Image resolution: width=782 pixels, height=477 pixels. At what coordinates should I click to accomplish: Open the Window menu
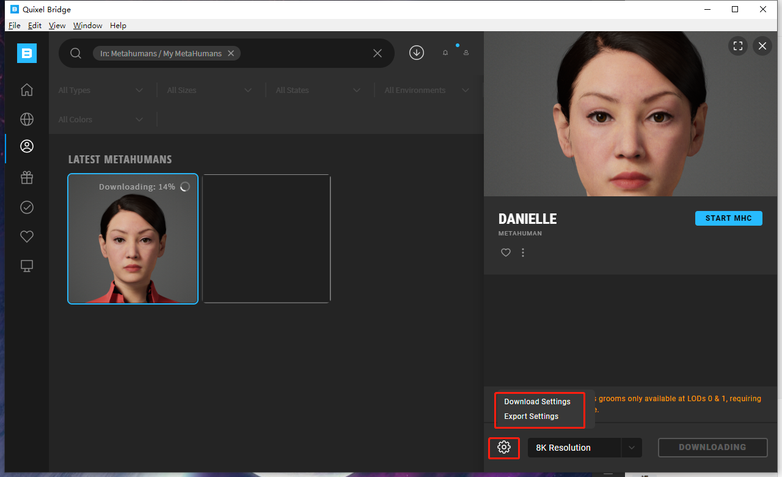88,26
